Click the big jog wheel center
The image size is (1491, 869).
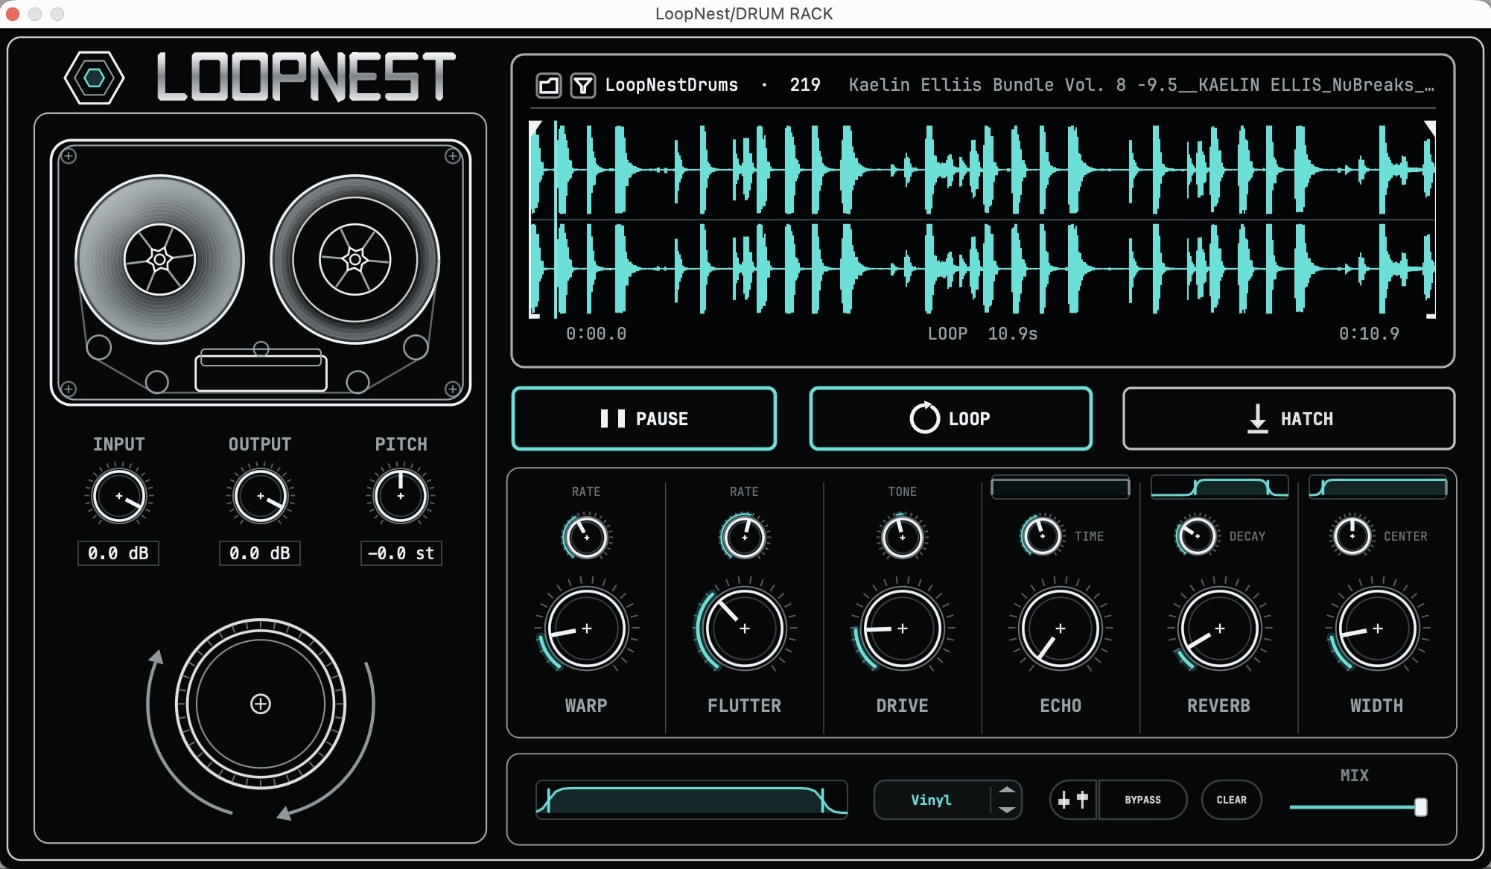tap(261, 704)
